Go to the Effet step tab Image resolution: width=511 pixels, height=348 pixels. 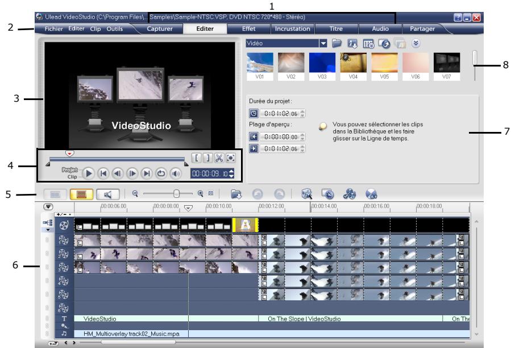(248, 28)
